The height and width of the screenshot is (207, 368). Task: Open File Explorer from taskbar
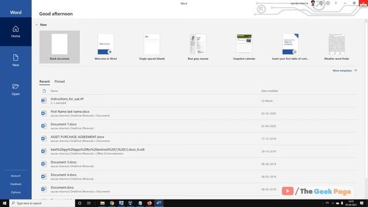(x=102, y=203)
